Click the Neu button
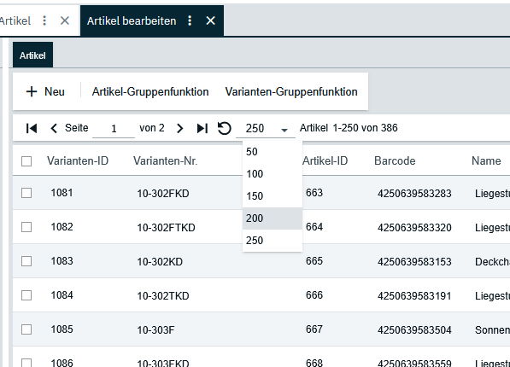510x367 pixels. click(45, 91)
